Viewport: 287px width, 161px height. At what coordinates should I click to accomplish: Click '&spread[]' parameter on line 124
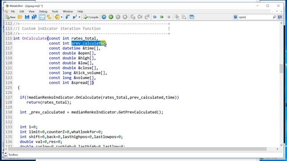[82, 83]
